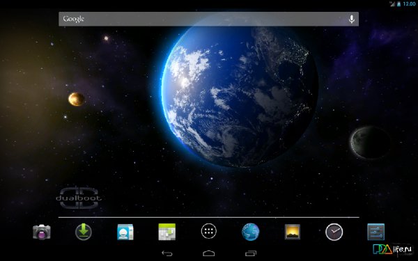This screenshot has height=261, width=418.
Task: Open the Clock app
Action: point(334,232)
